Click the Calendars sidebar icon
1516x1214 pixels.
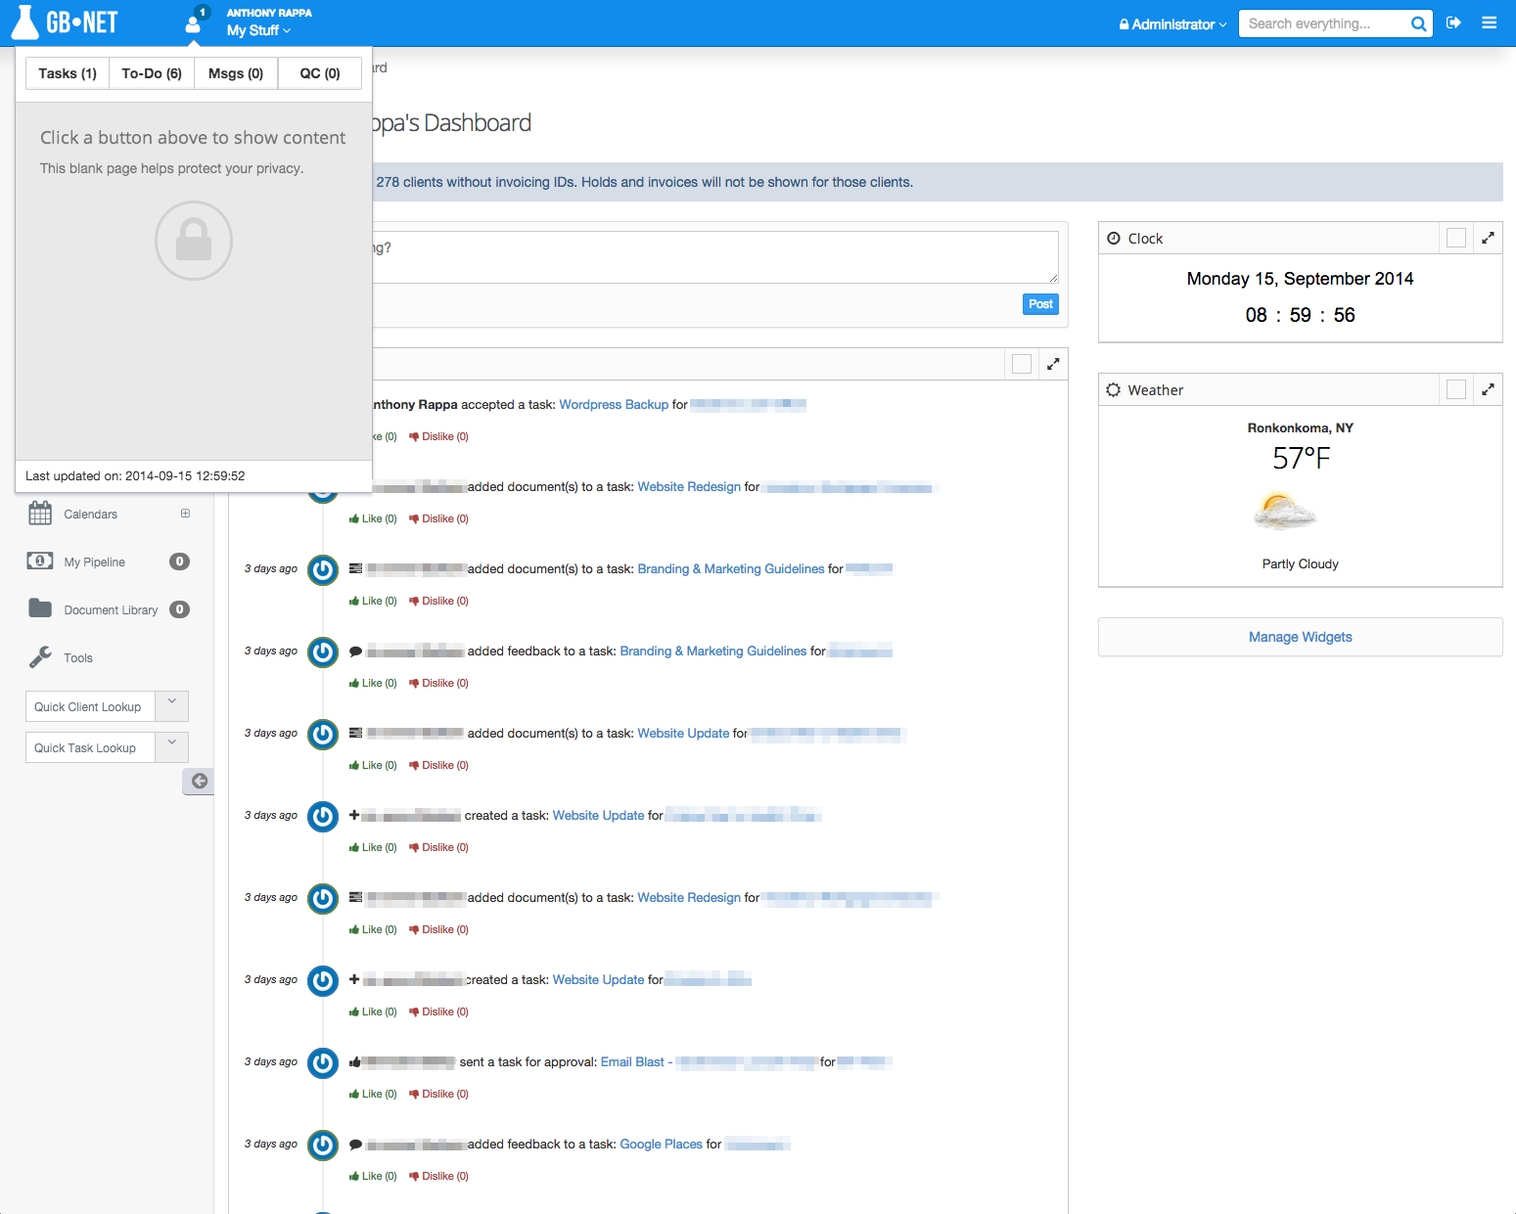40,513
